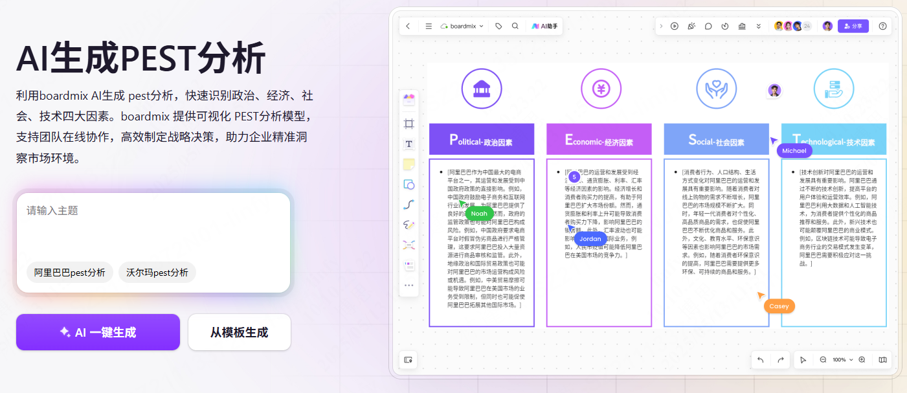Choose the 沃尔玛pest分析 suggestion chip
This screenshot has width=907, height=393.
click(x=157, y=273)
